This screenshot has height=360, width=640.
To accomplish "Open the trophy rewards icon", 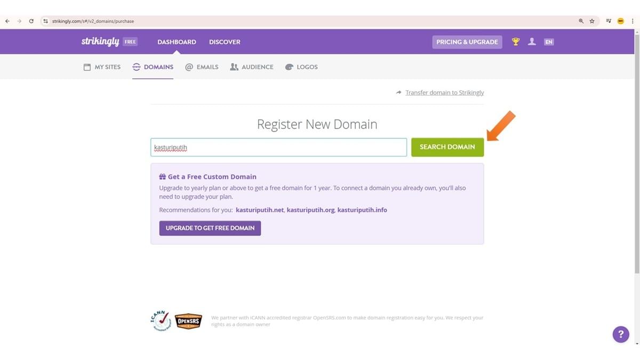I will pyautogui.click(x=516, y=42).
